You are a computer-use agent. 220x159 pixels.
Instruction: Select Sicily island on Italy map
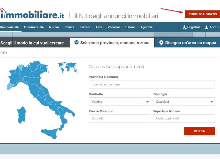(x=50, y=133)
